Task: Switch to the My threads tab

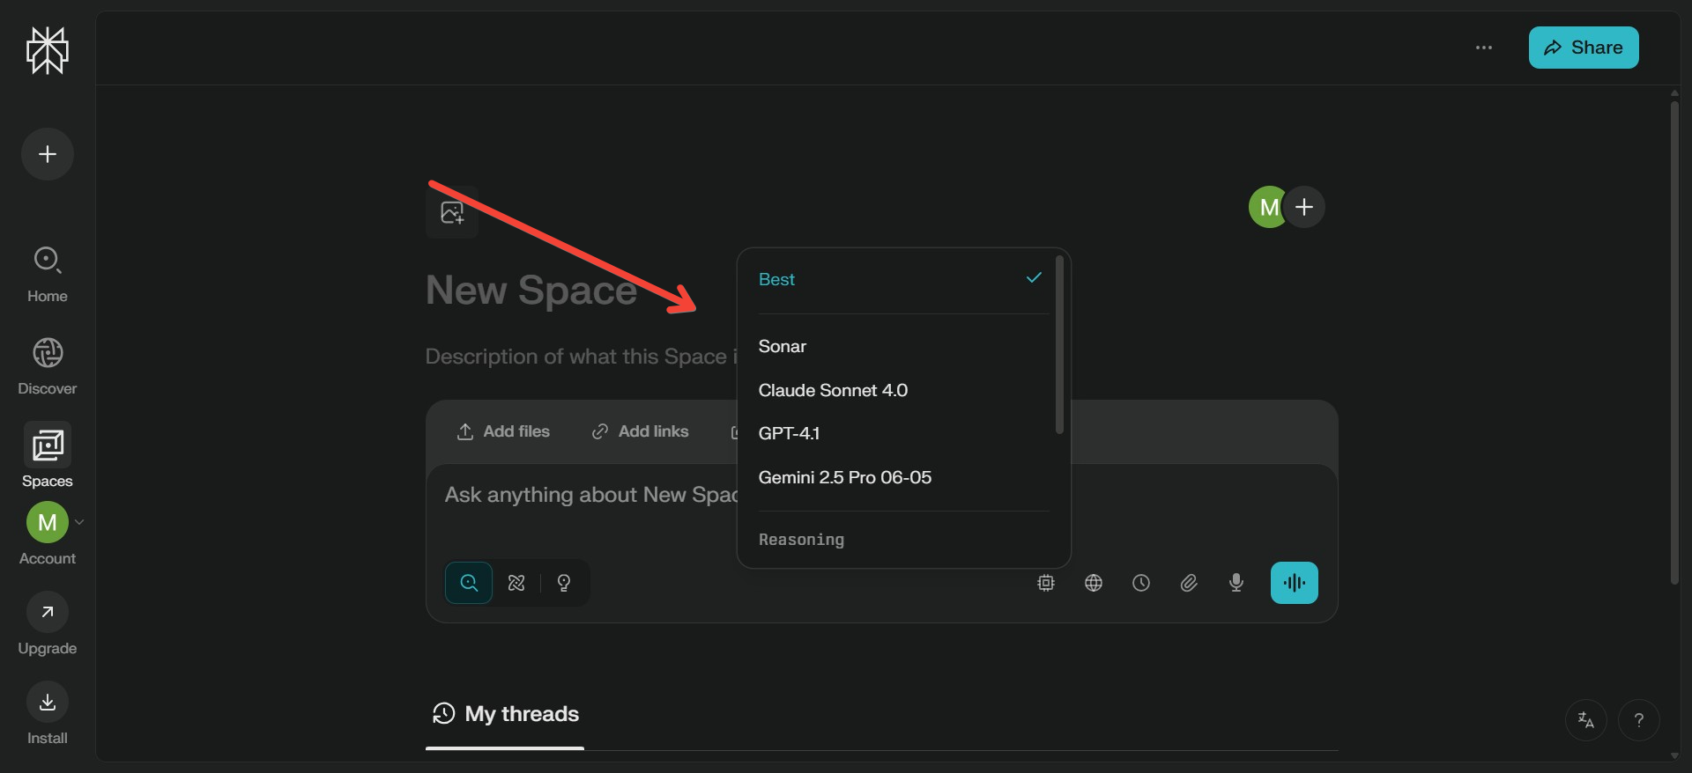Action: [505, 714]
